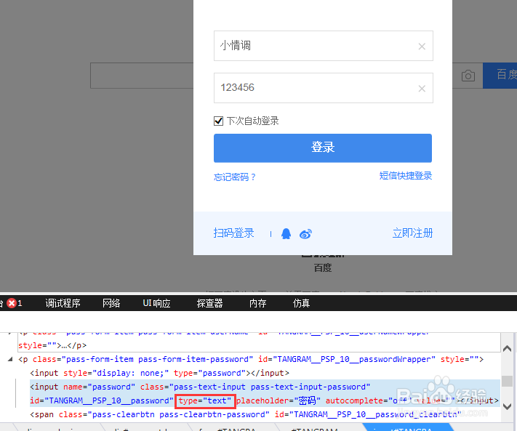Select the style="">…</p> line

[52, 345]
